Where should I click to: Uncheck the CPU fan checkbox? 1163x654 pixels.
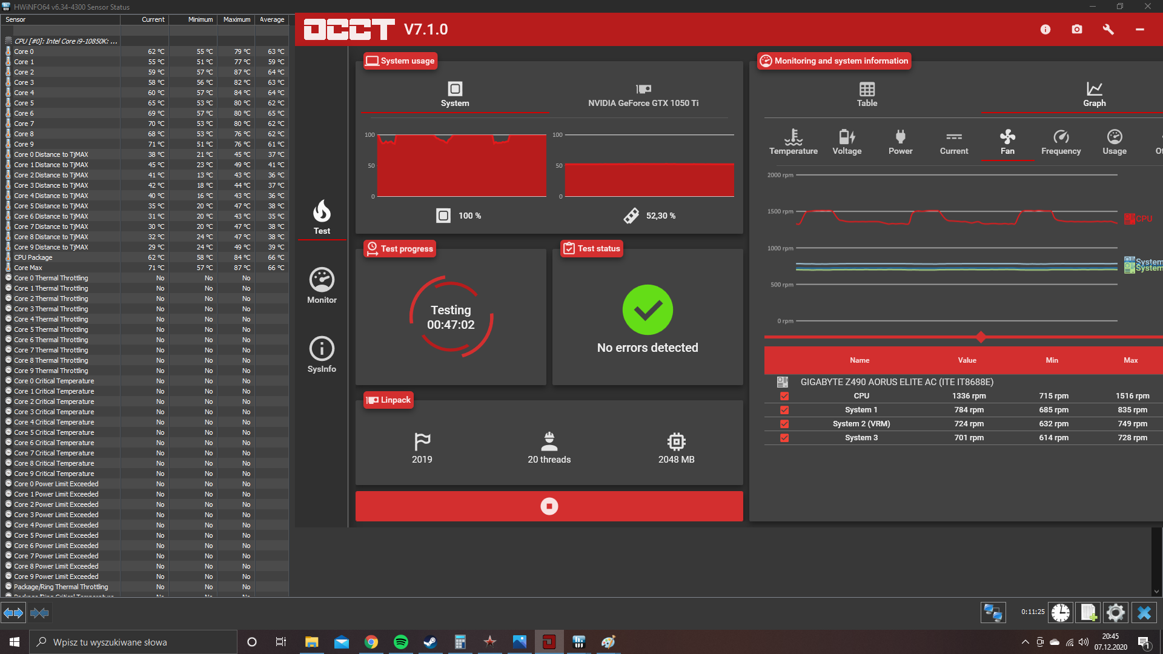pos(784,396)
